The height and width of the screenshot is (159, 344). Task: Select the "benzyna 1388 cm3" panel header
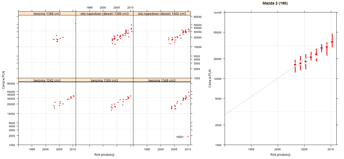pos(47,14)
